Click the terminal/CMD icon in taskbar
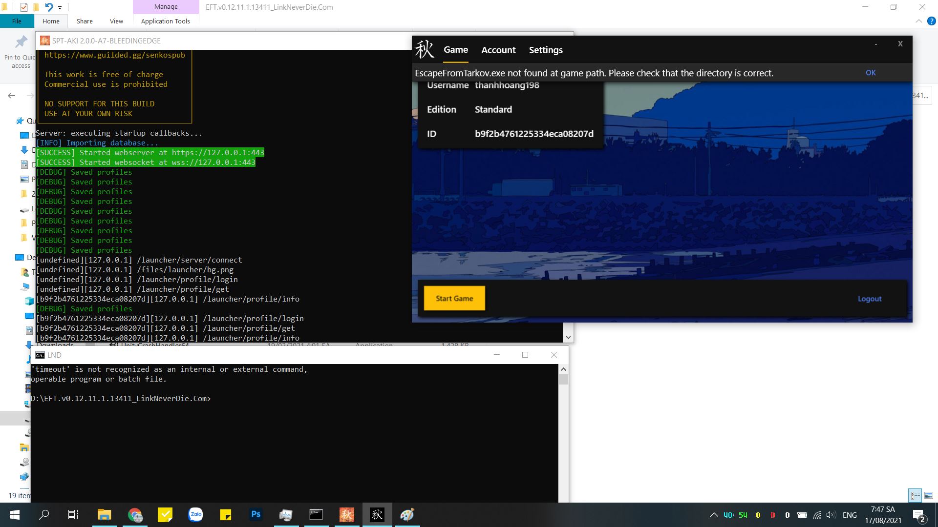Viewport: 938px width, 527px height. point(316,515)
